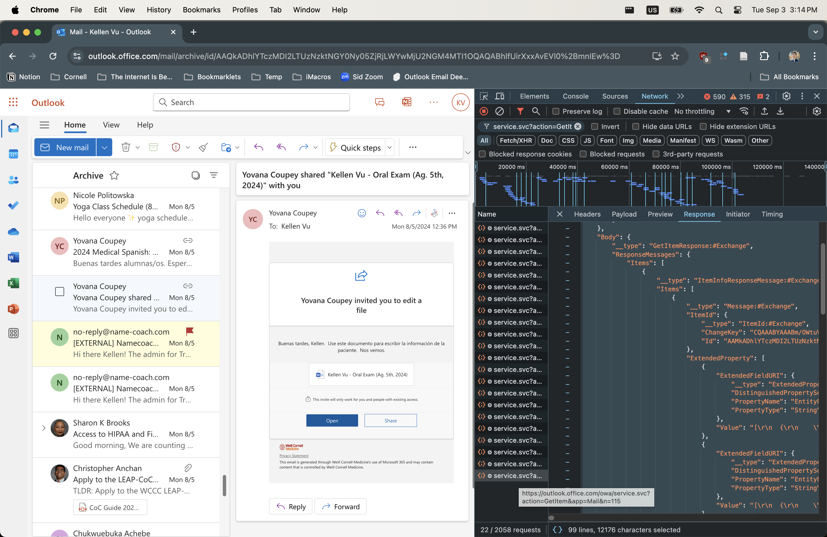The image size is (827, 537).
Task: Filter requests by Fetch/XHR type
Action: 516,140
